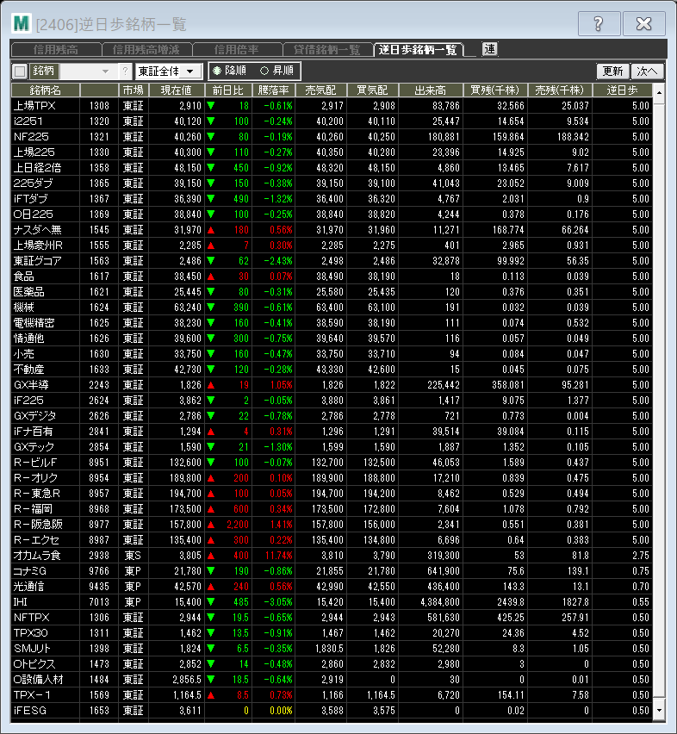
Task: Switch to the 信用残高増減 tab
Action: [146, 50]
